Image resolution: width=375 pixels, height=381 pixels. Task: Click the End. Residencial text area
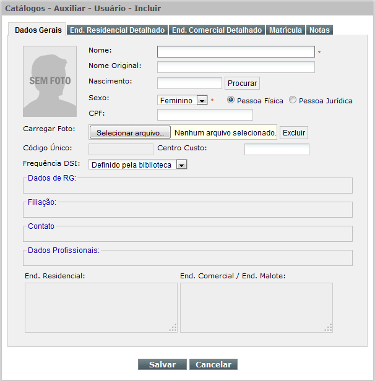pyautogui.click(x=101, y=307)
